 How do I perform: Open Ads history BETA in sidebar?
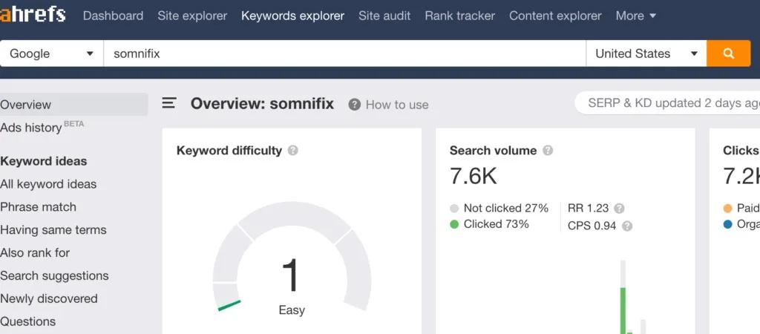point(42,127)
